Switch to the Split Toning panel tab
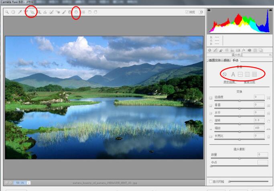This screenshot has width=274, height=191. click(x=232, y=50)
